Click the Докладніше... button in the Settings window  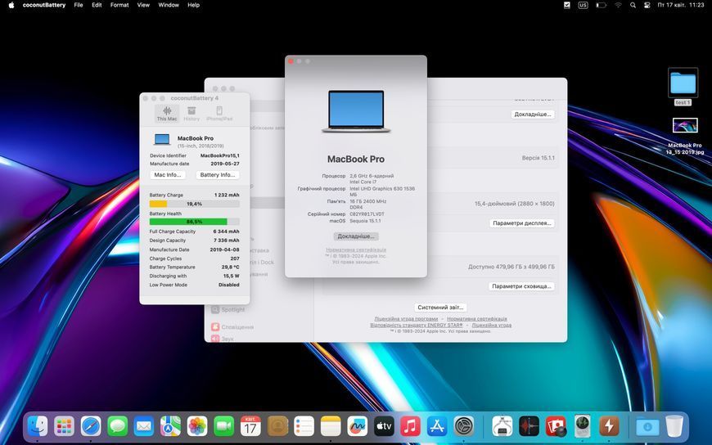[533, 115]
